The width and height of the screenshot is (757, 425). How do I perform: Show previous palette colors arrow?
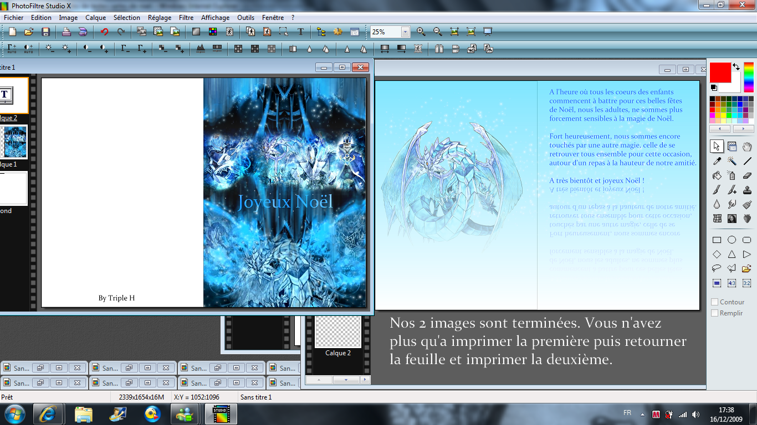(x=720, y=129)
